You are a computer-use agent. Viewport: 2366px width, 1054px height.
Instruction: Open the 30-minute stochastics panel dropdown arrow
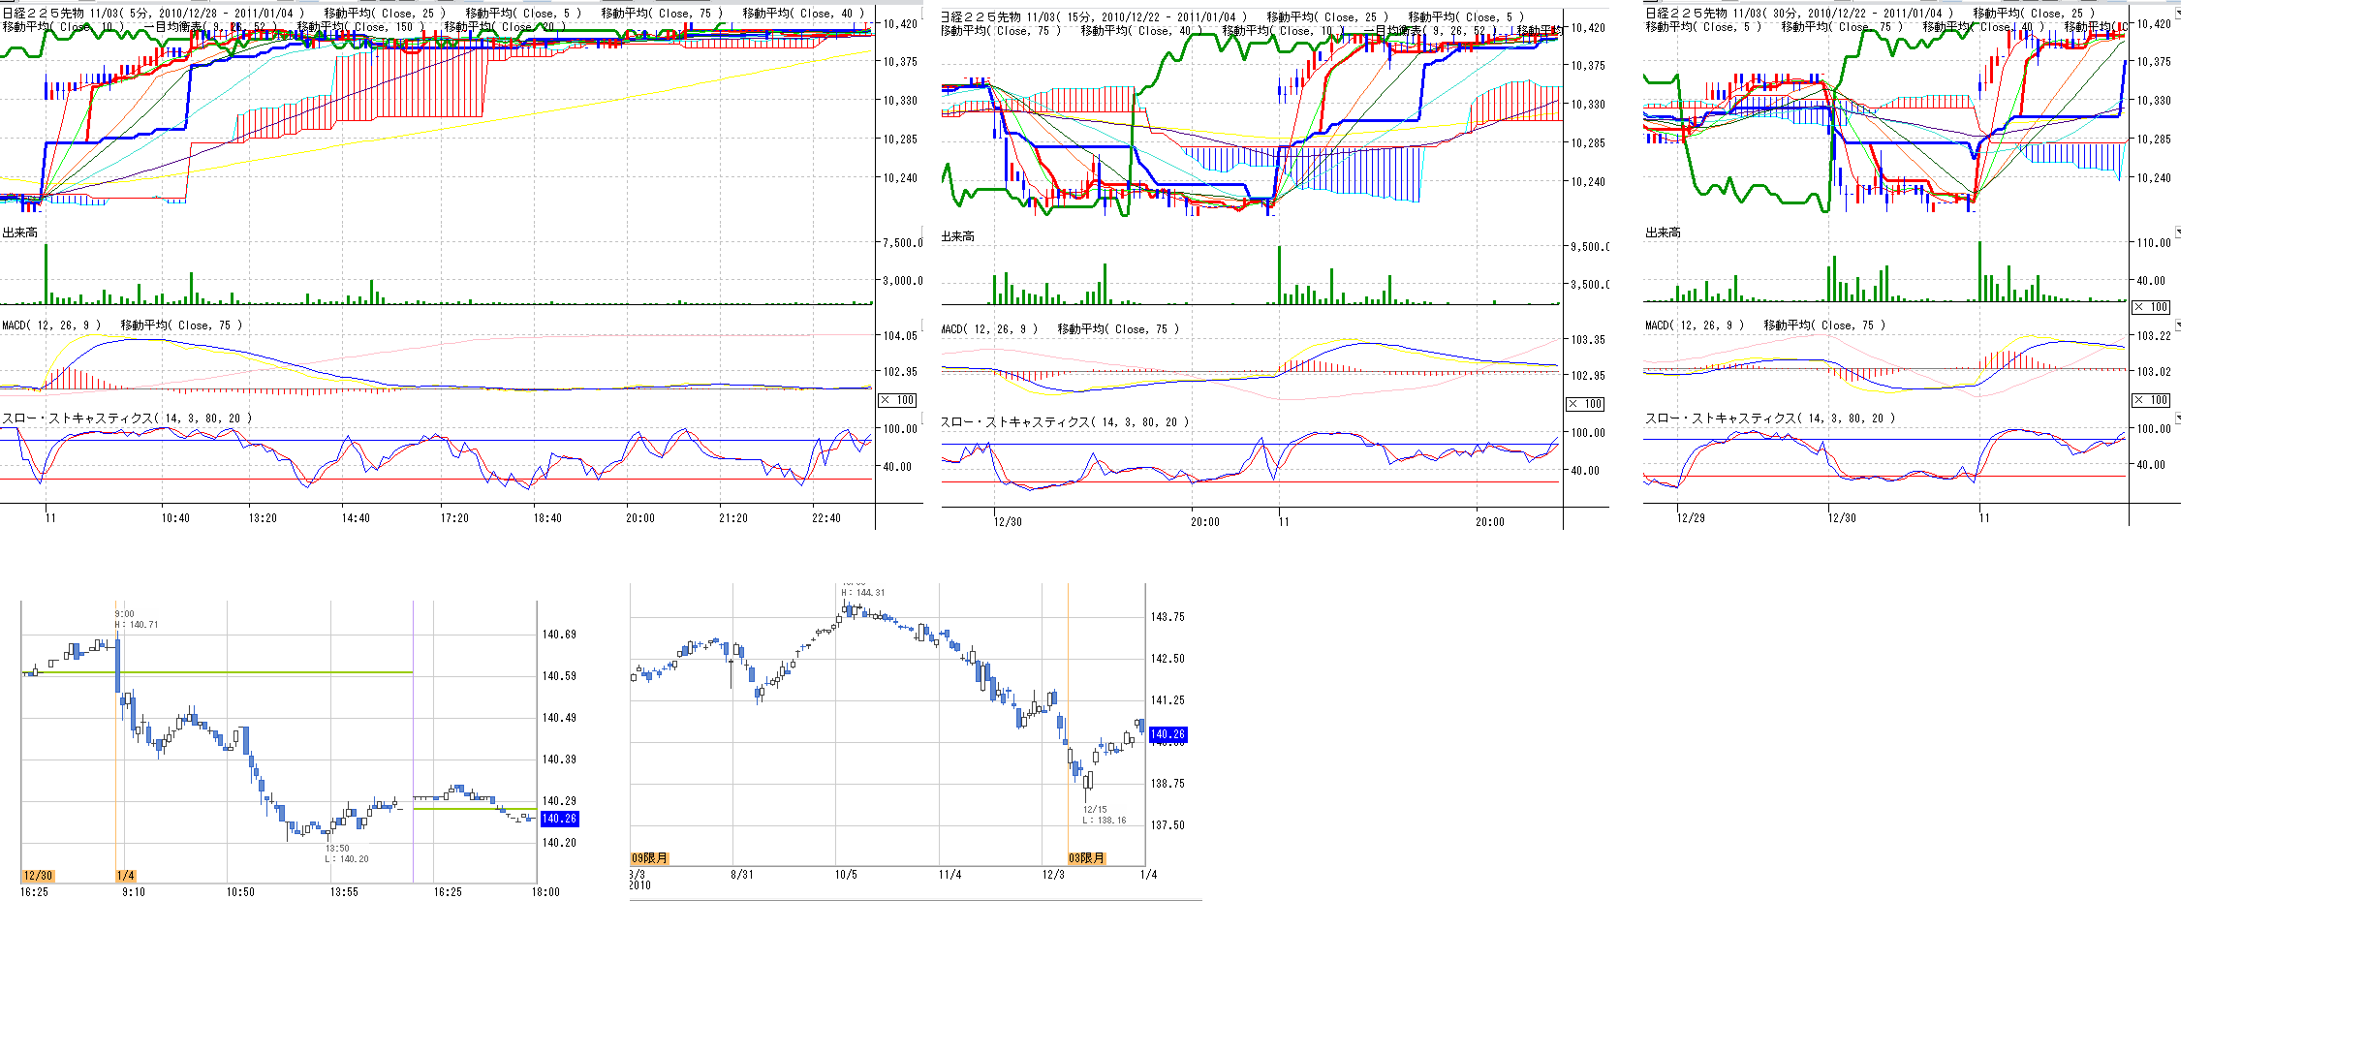point(2179,418)
